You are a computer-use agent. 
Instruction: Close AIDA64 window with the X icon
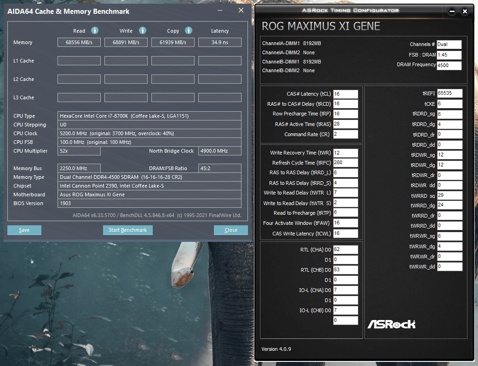[x=241, y=11]
